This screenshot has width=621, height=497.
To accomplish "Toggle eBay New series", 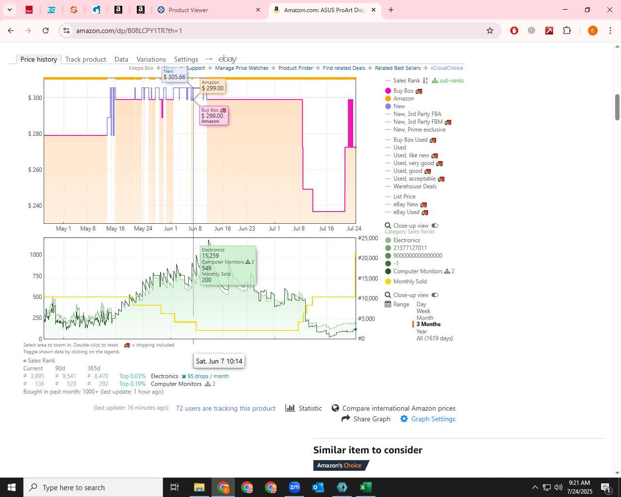I will pos(406,204).
